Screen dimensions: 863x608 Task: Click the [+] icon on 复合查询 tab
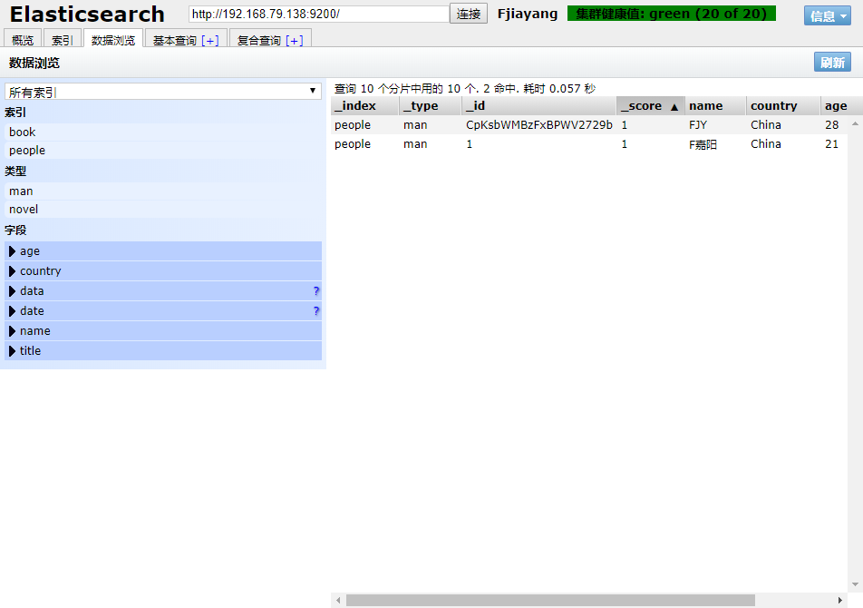[295, 41]
